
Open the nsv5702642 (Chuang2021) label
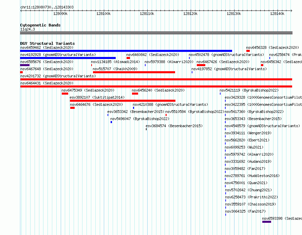coord(248,190)
